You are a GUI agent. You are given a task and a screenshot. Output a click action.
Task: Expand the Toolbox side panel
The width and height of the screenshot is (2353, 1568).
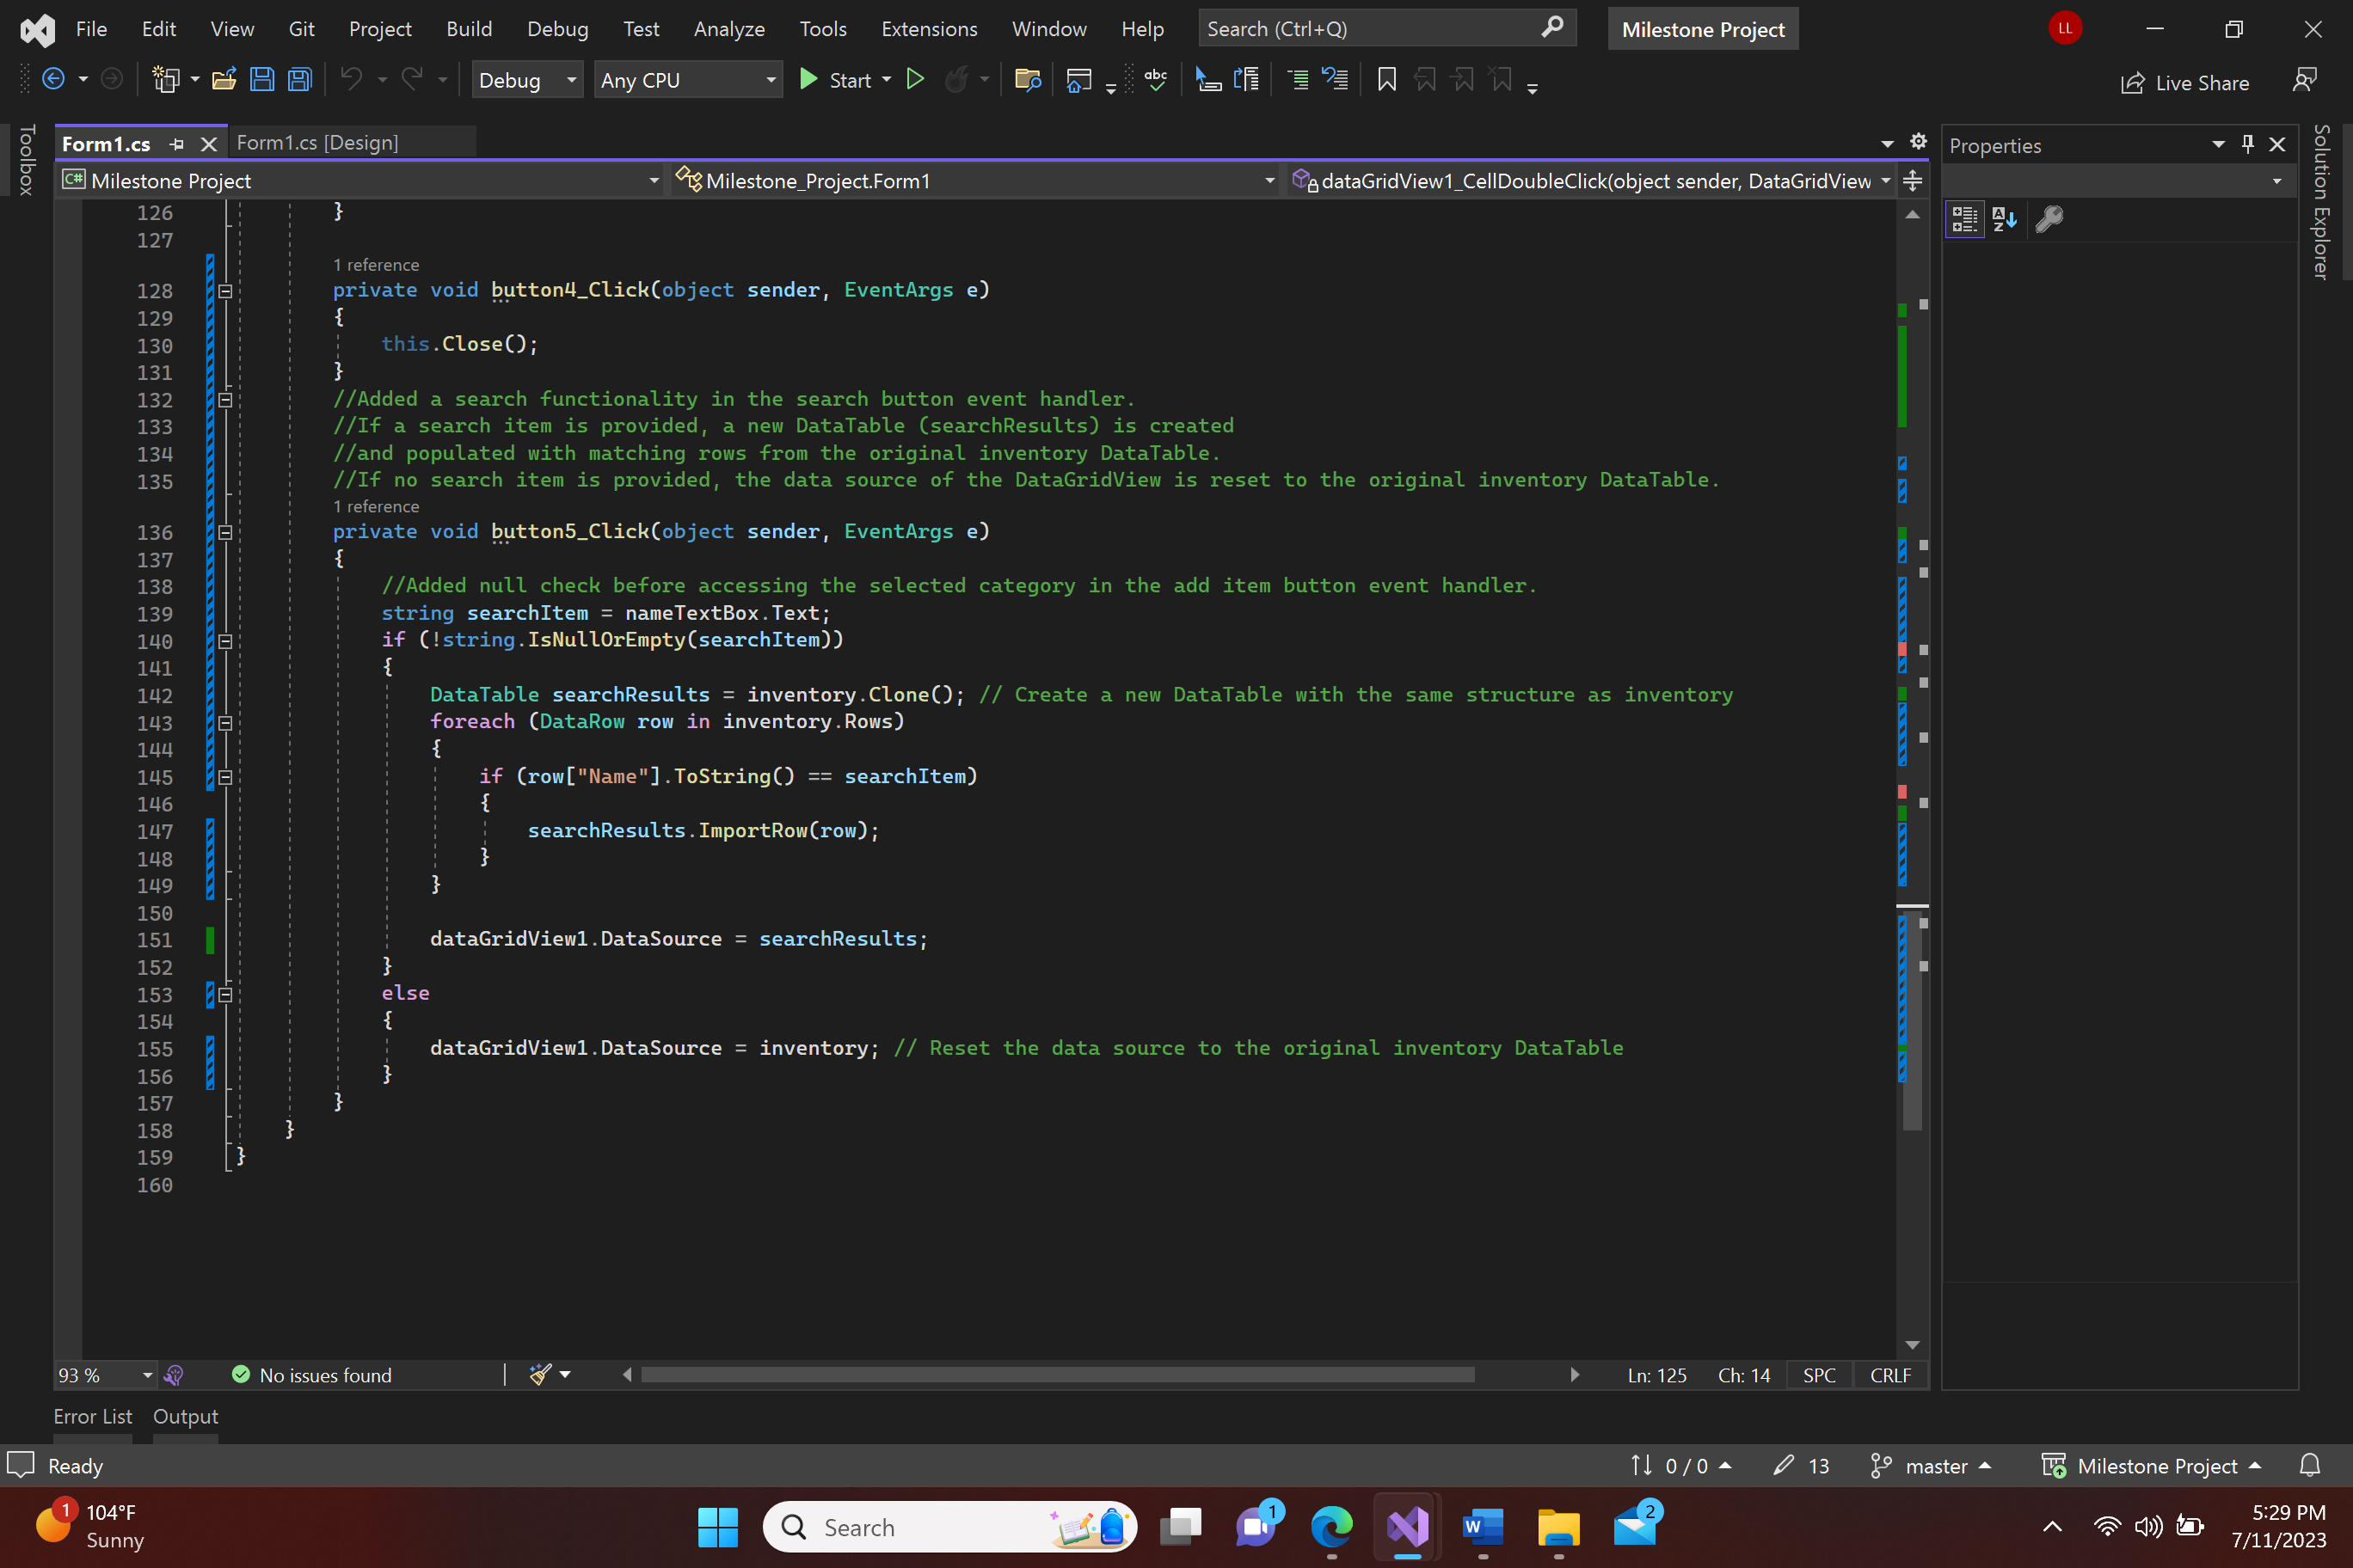click(x=27, y=160)
